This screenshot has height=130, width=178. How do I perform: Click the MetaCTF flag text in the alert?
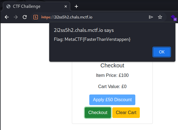click(92, 39)
